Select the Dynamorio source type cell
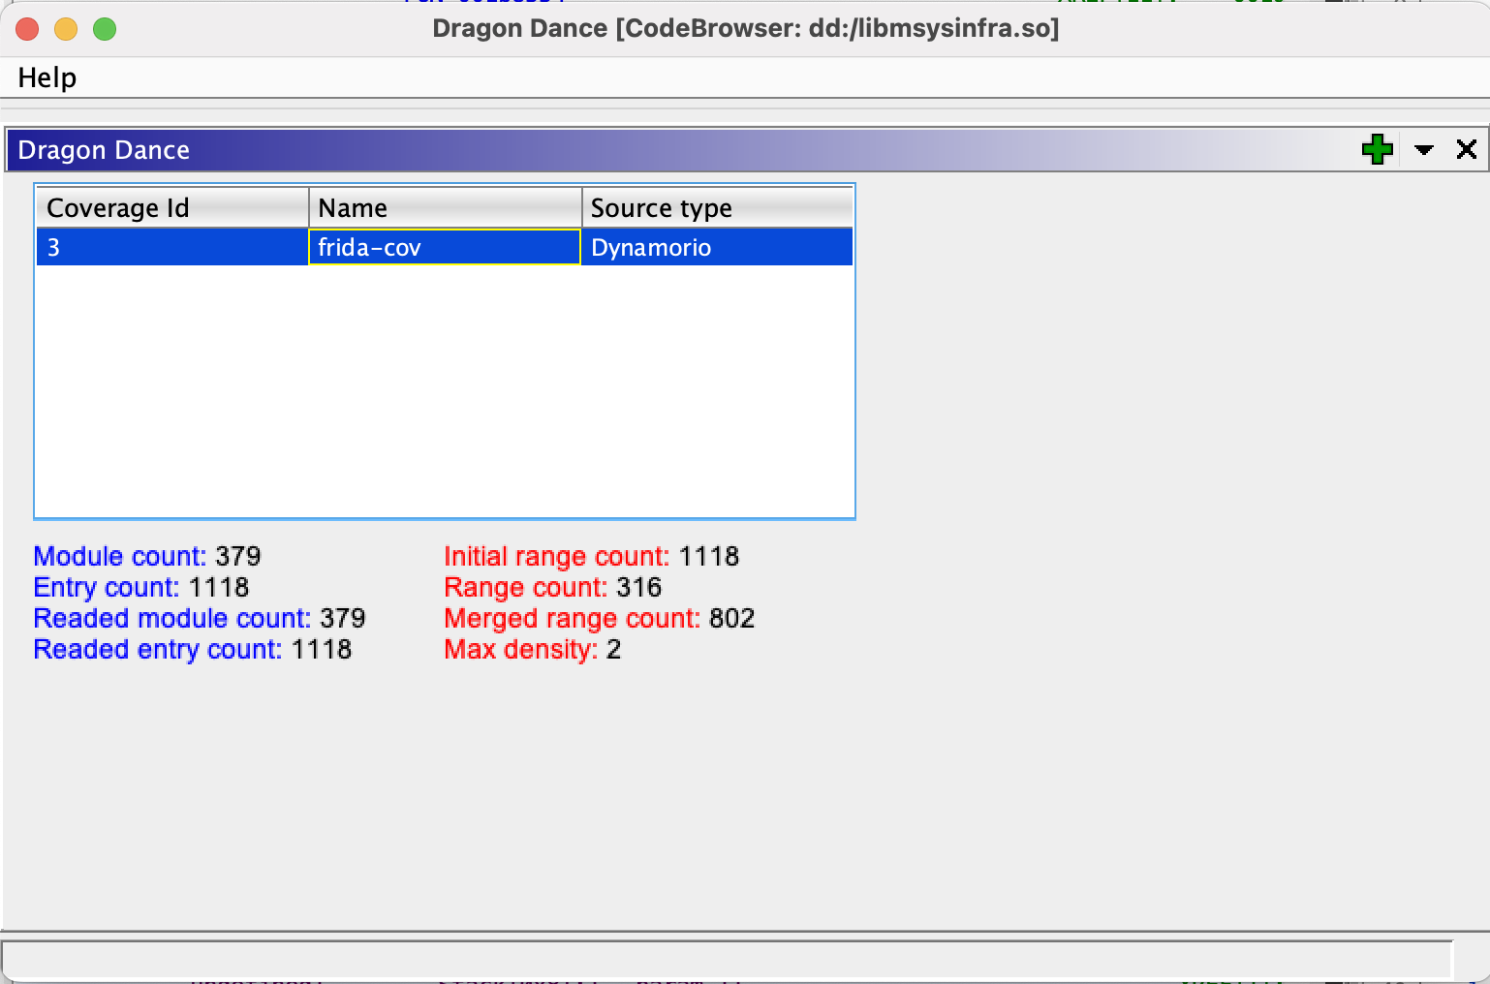This screenshot has height=984, width=1490. click(717, 247)
